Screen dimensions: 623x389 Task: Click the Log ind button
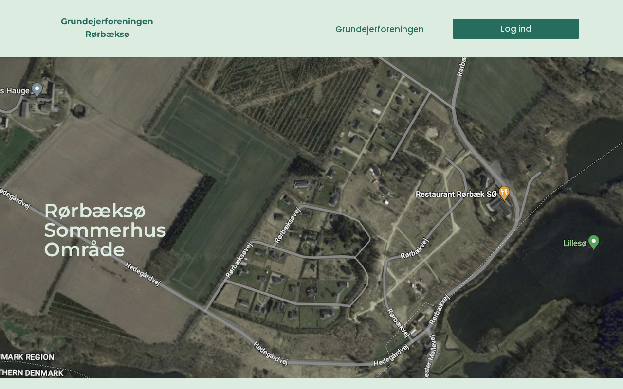516,29
